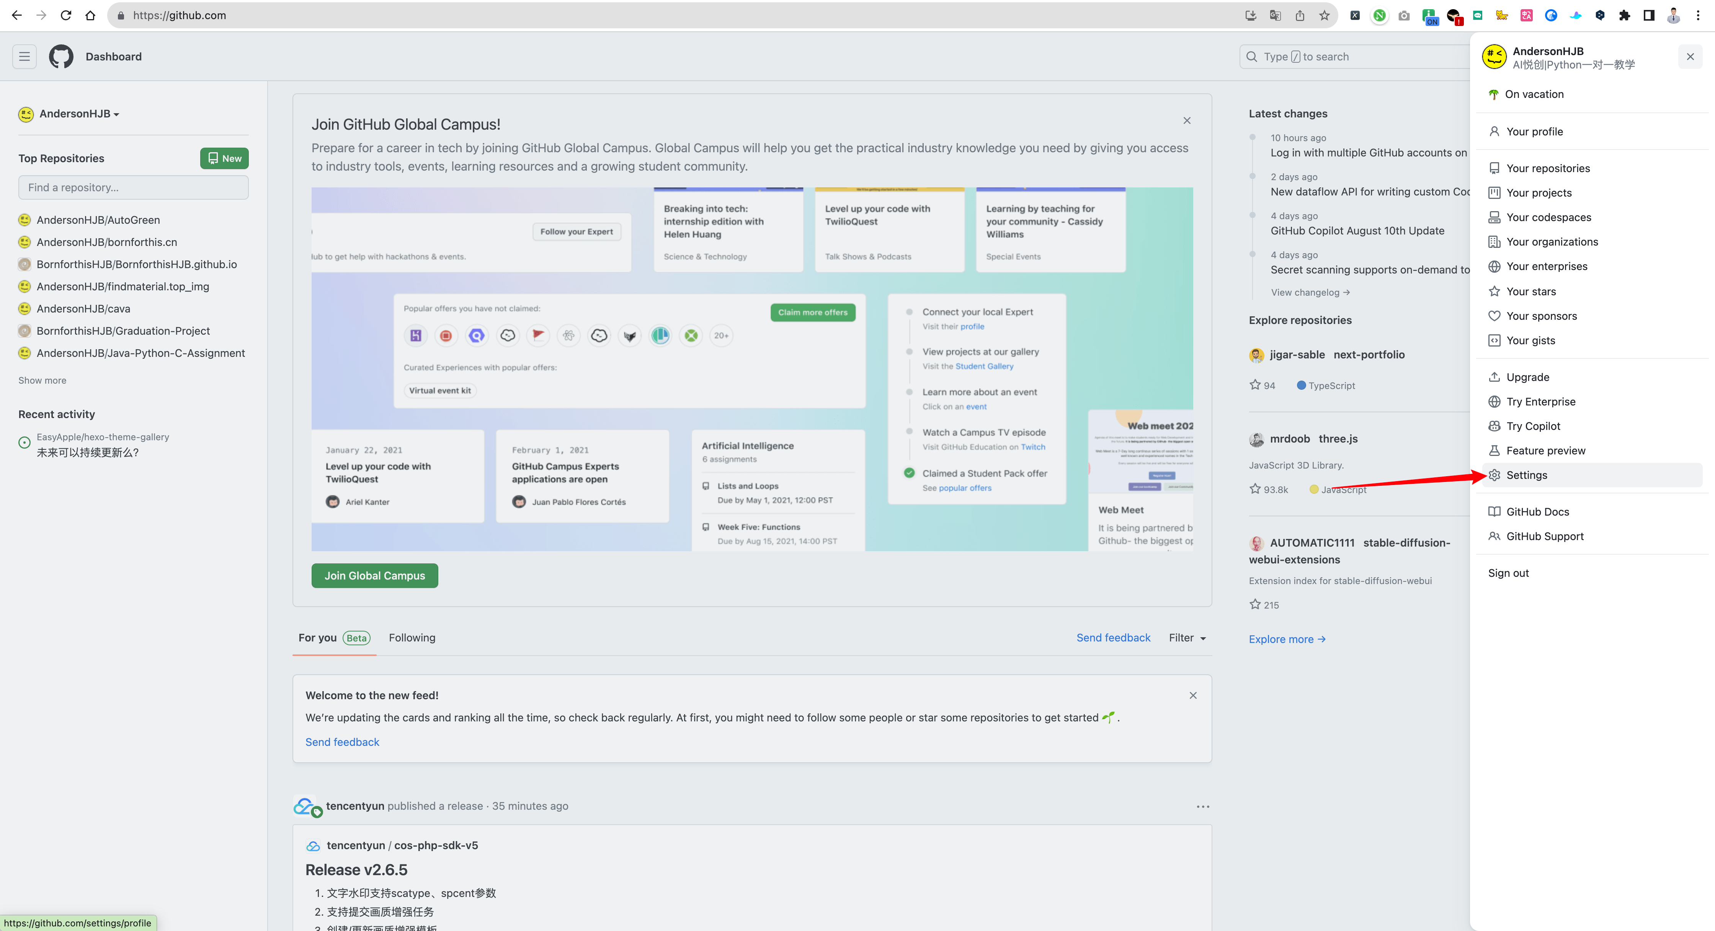Open Feature preview
The width and height of the screenshot is (1715, 931).
[1592, 451]
